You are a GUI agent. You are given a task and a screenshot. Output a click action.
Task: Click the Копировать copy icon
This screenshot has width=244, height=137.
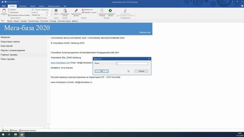[9, 13]
